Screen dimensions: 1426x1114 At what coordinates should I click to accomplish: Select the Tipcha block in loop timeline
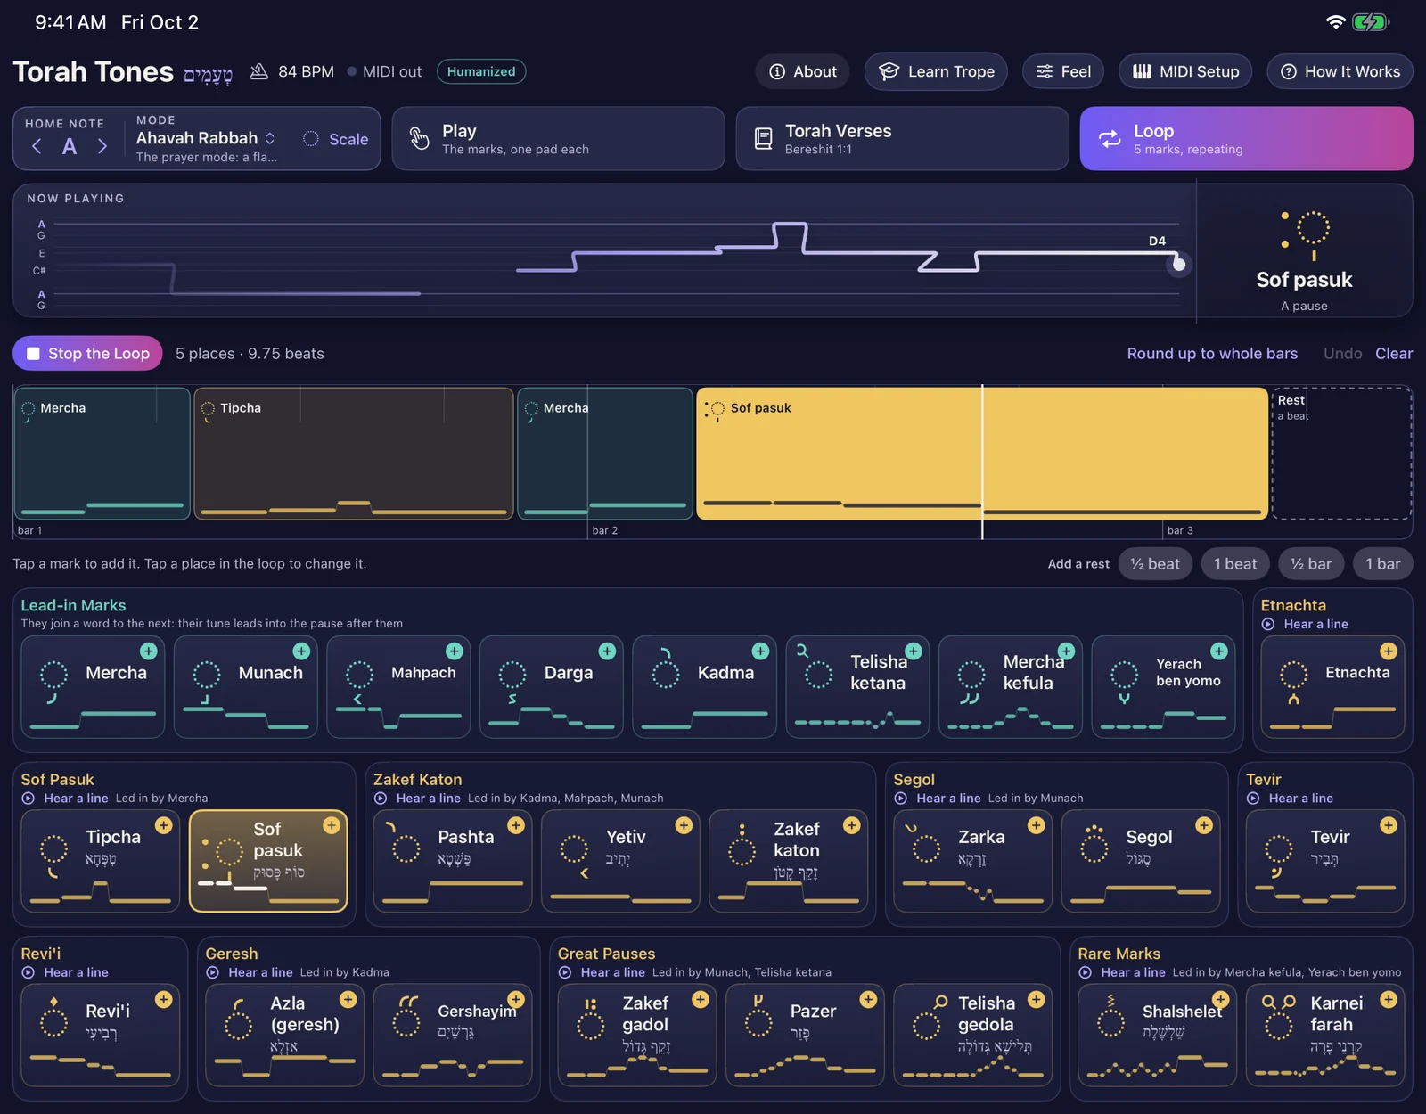[x=354, y=453]
